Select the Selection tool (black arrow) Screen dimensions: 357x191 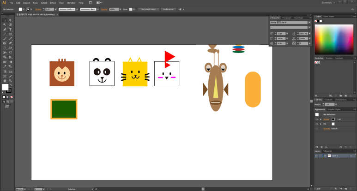pos(5,20)
